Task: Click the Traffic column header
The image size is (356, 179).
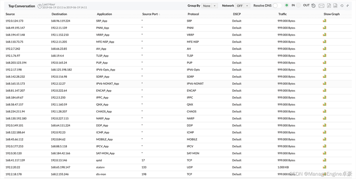Action: [282, 14]
